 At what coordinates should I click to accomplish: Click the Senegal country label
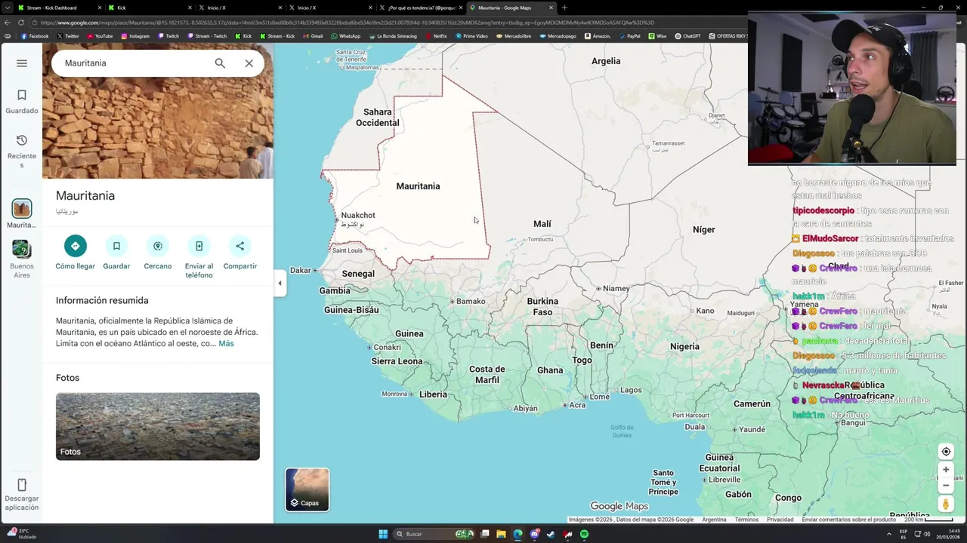point(358,274)
